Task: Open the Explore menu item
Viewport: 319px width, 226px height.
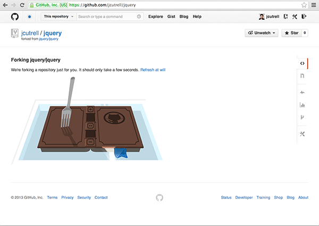Action: [156, 16]
